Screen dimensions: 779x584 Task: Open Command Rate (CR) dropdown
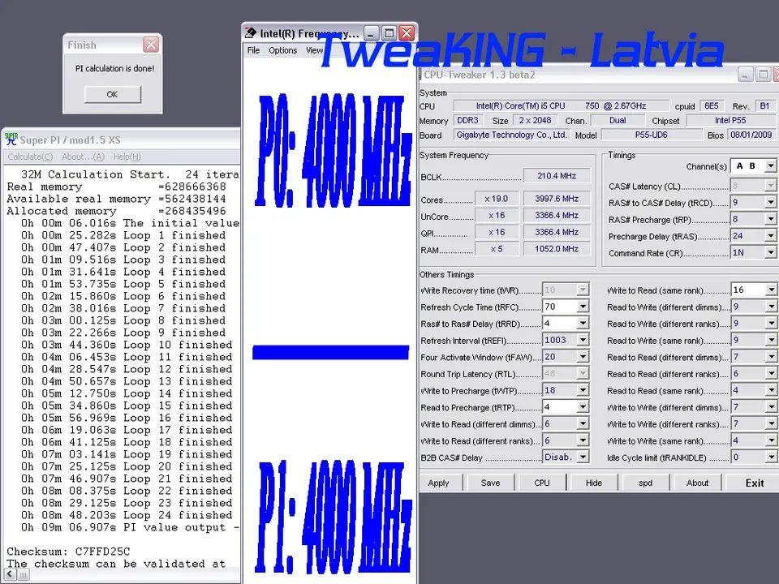(770, 253)
